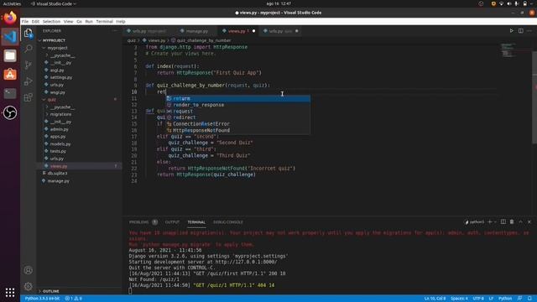Open OBS Studio from the dock
The height and width of the screenshot is (302, 537).
click(10, 112)
